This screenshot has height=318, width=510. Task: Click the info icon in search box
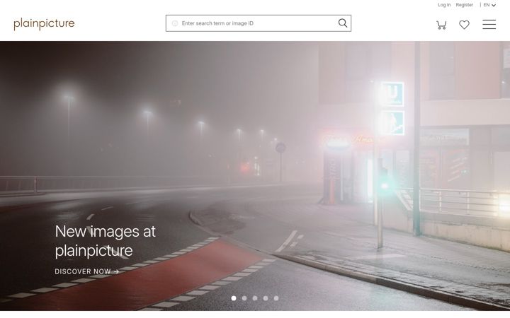pyautogui.click(x=175, y=23)
